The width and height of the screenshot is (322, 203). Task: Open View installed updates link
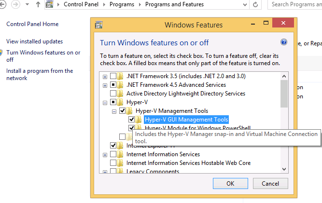tap(34, 41)
